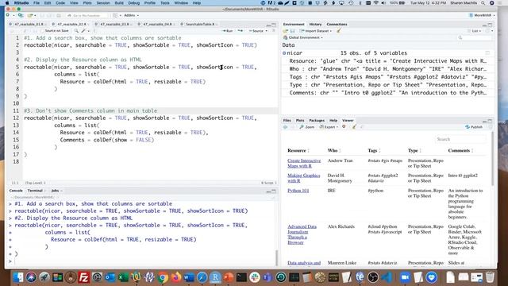Collapse the nicar data object expander

[x=284, y=53]
